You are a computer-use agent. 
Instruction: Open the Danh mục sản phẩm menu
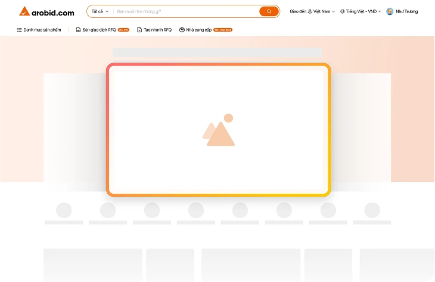42,30
